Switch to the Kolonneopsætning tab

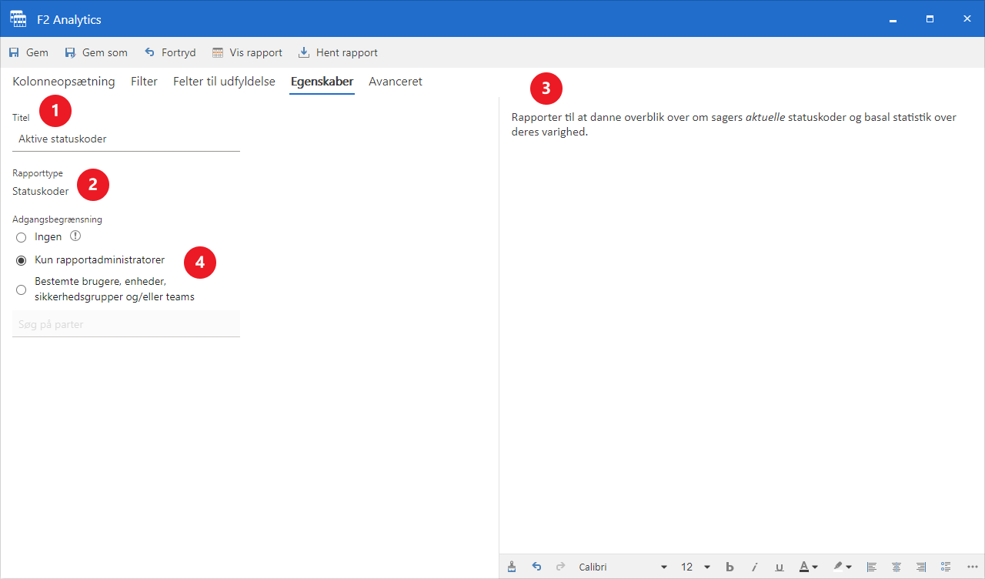point(64,82)
